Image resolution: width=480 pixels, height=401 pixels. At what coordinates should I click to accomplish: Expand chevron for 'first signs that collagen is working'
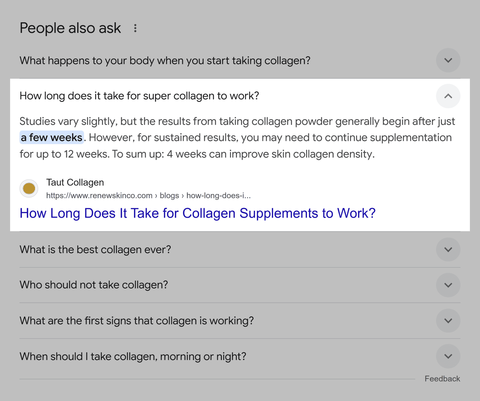pyautogui.click(x=448, y=321)
